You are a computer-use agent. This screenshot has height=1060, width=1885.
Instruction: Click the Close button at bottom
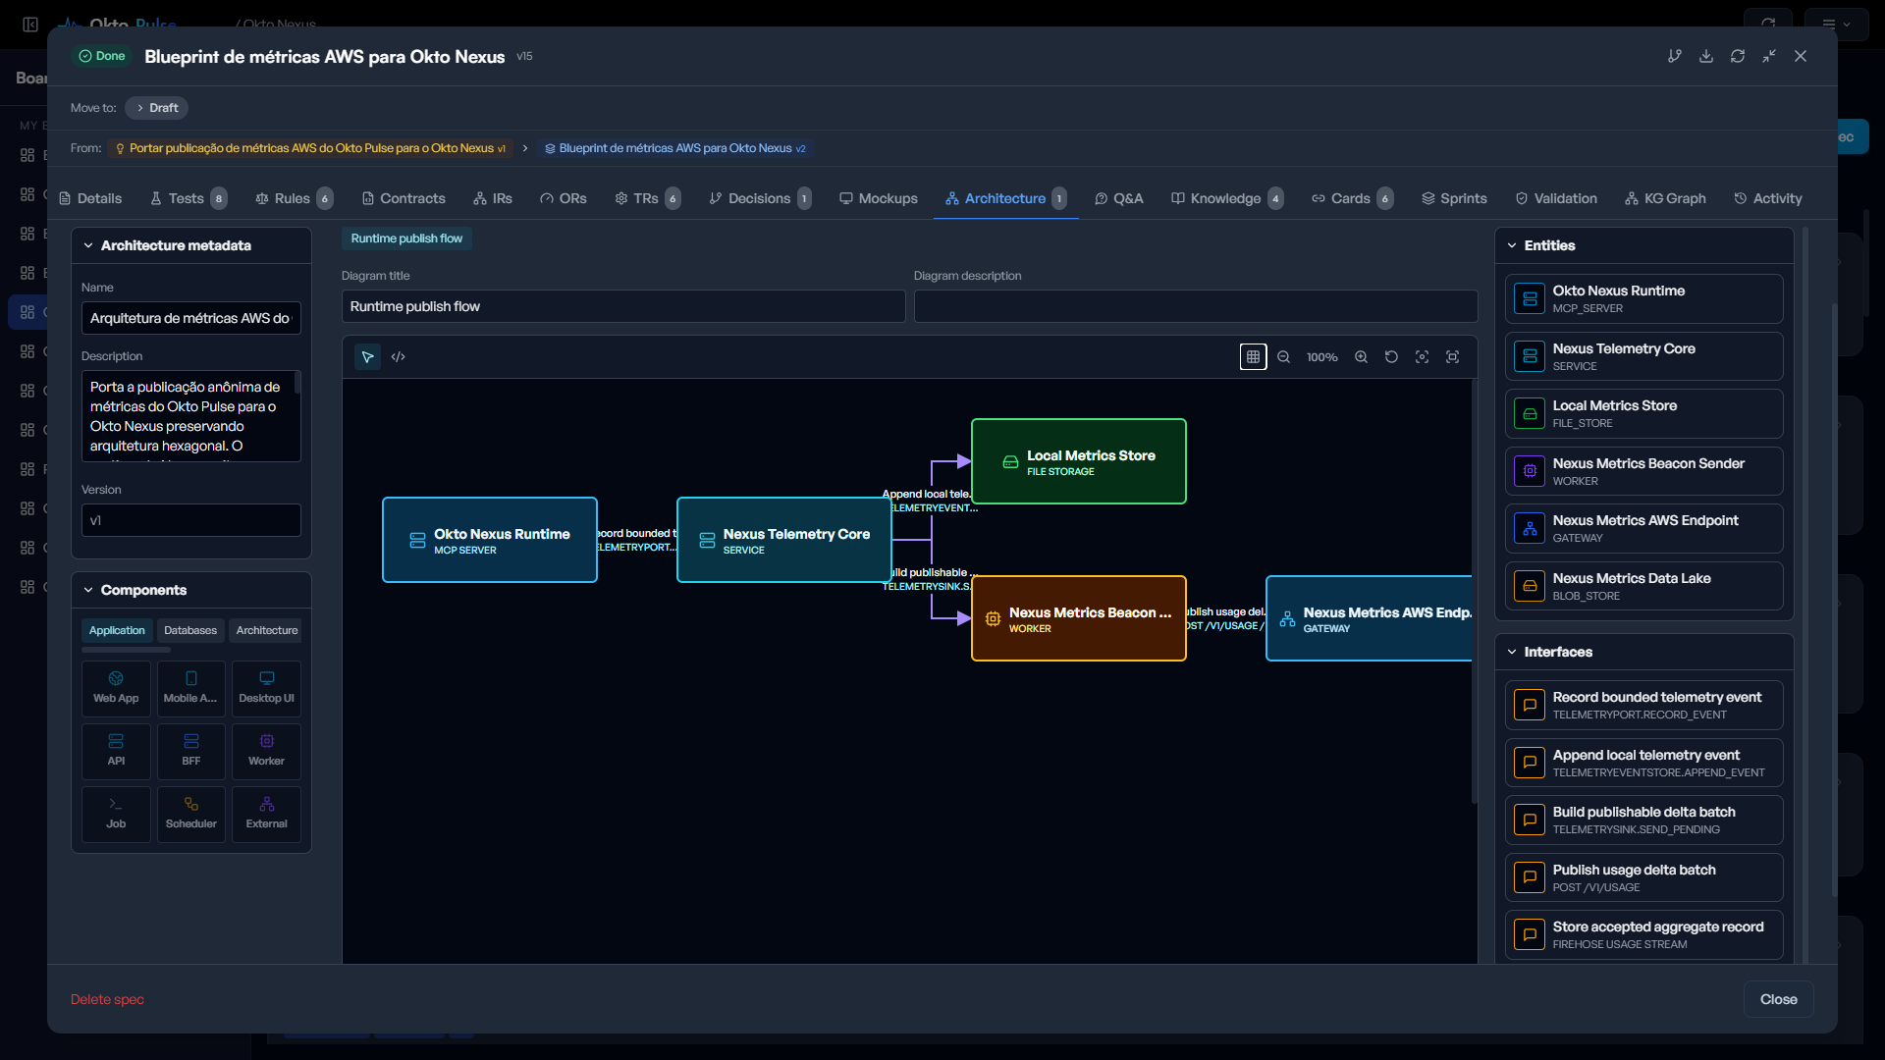coord(1778,999)
